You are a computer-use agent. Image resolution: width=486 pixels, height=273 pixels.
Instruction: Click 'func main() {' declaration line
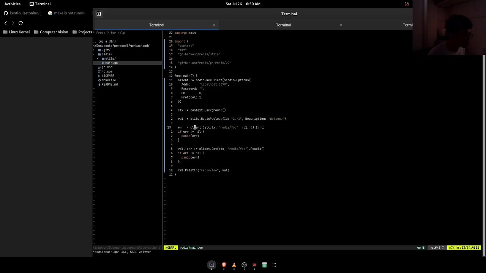(186, 76)
